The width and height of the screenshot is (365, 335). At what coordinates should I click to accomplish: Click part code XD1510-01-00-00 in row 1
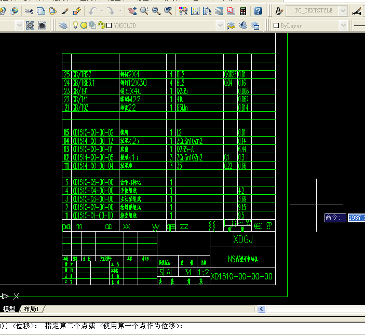tap(93, 216)
